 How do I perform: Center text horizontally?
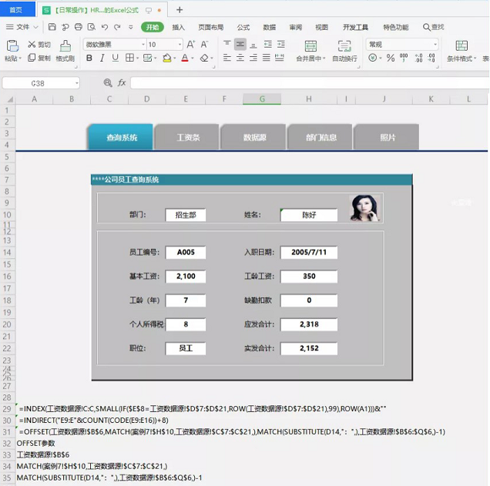(240, 58)
